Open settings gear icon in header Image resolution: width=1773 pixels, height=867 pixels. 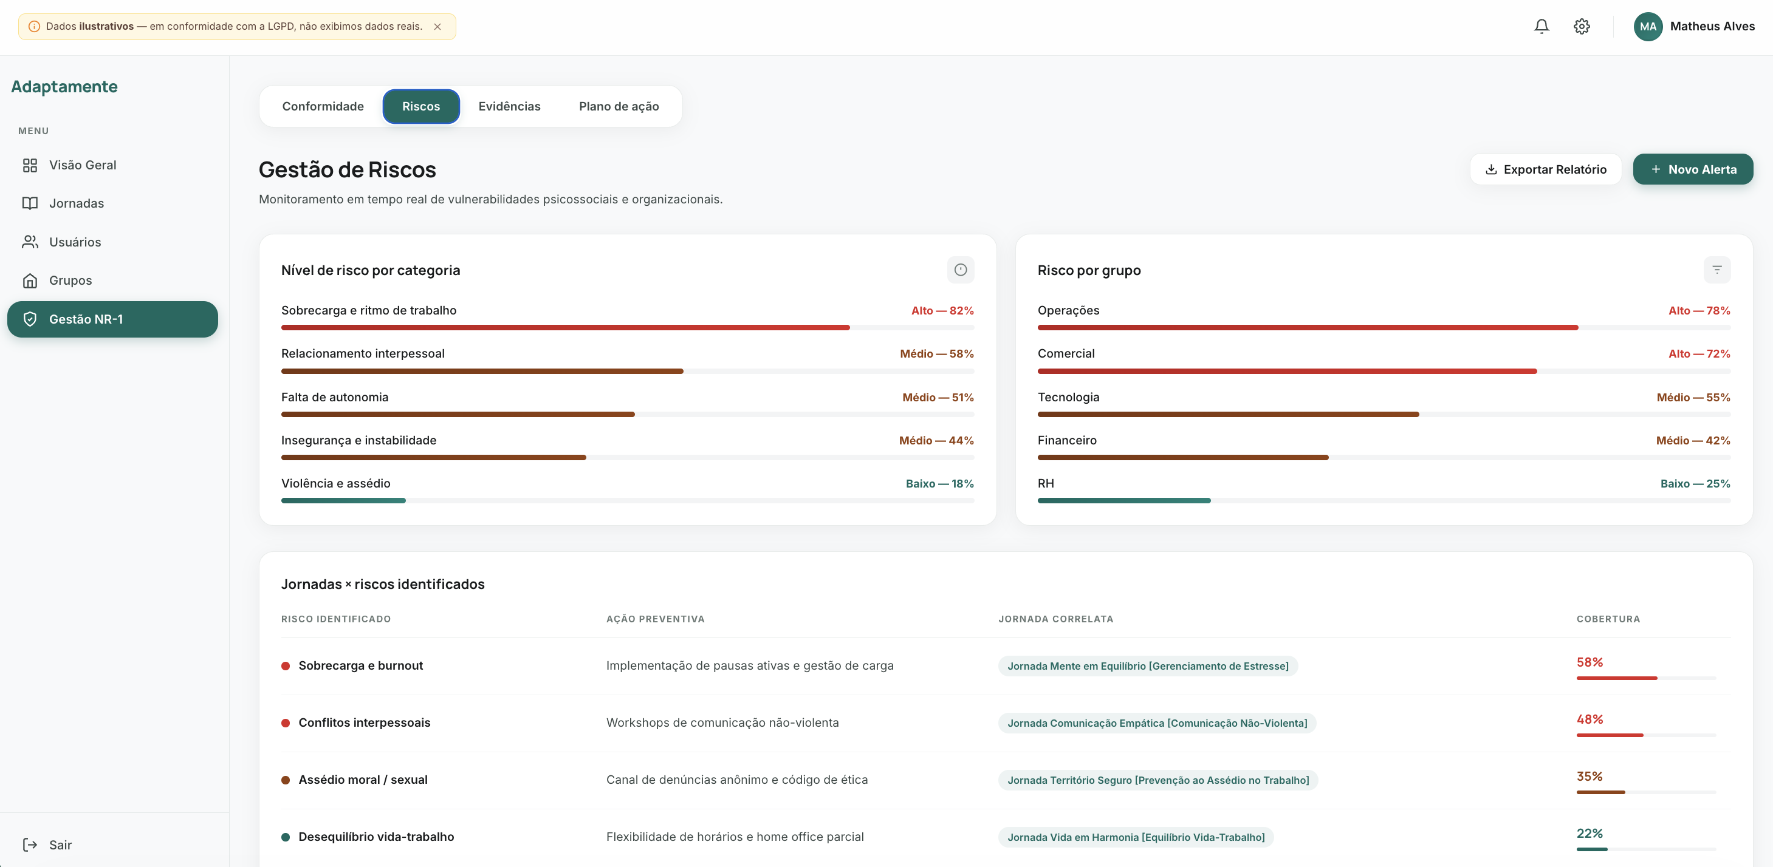click(x=1582, y=26)
